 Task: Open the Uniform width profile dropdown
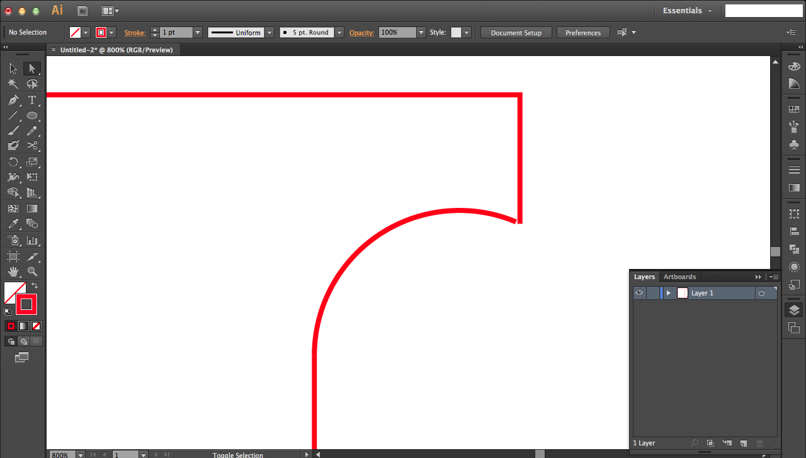click(270, 33)
